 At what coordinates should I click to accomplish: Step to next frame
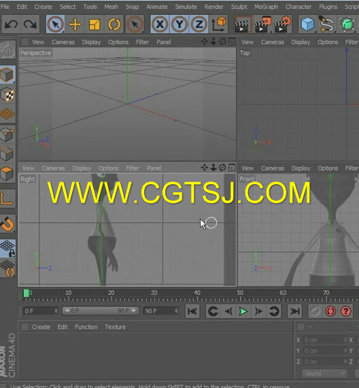click(x=258, y=311)
